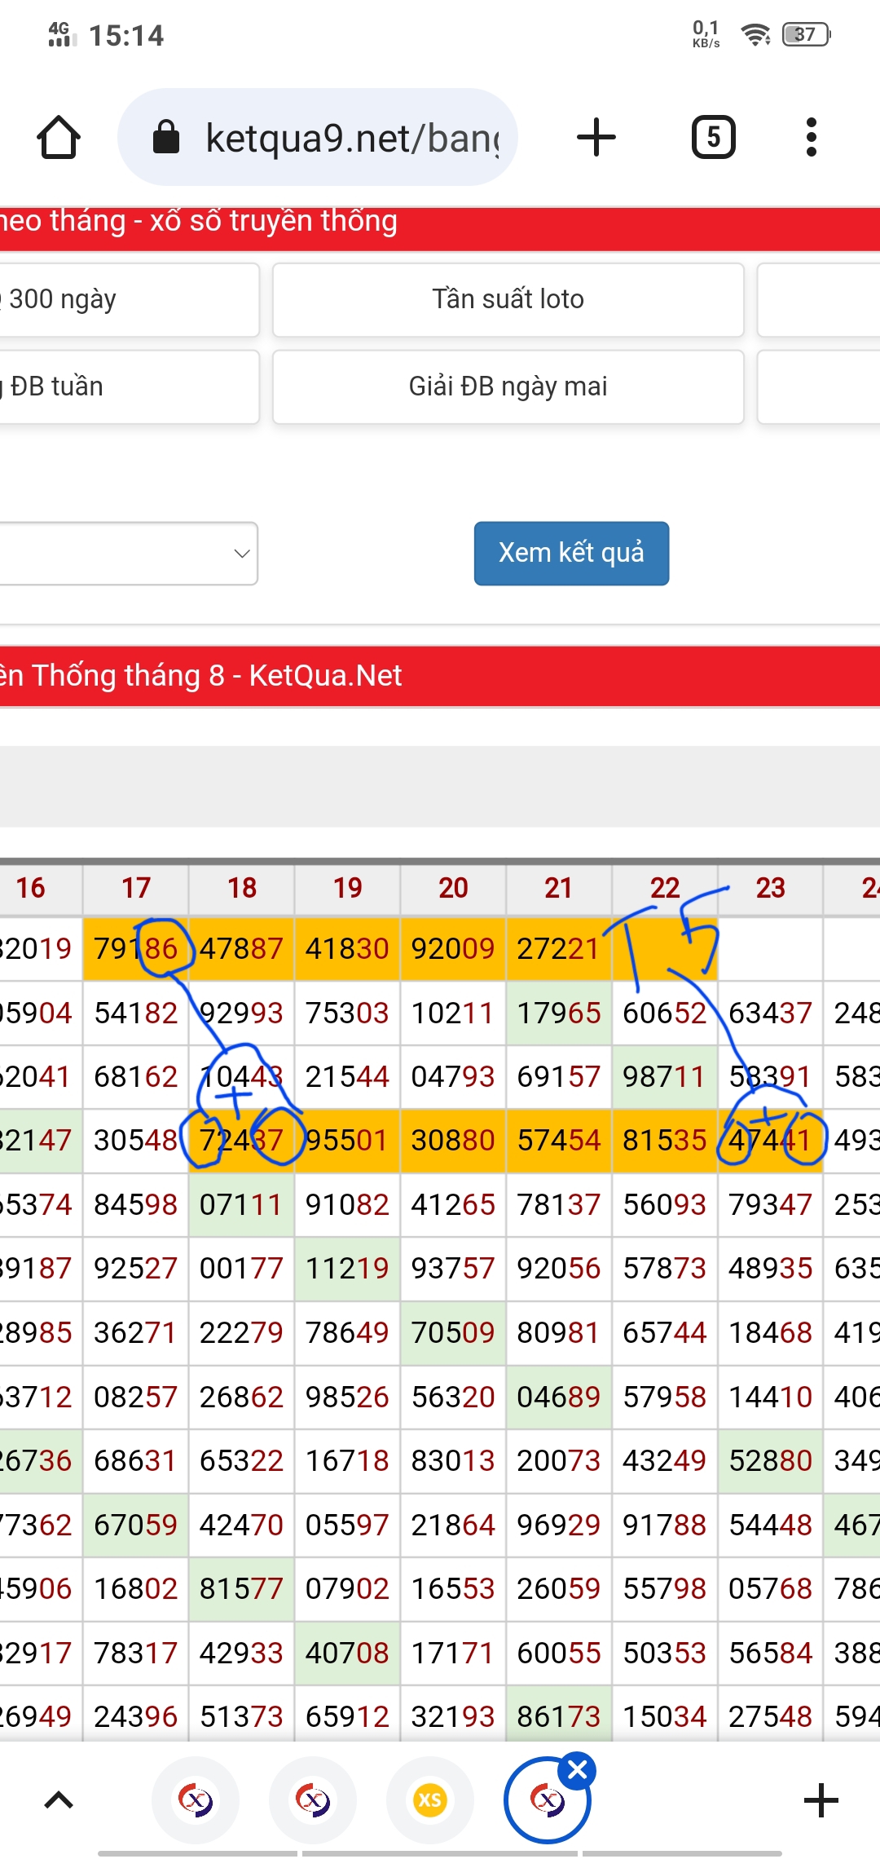
Task: Click cell 63437
Action: pos(770,1013)
